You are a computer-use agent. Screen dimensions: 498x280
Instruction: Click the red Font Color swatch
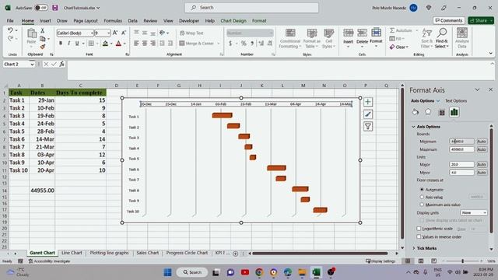point(118,44)
